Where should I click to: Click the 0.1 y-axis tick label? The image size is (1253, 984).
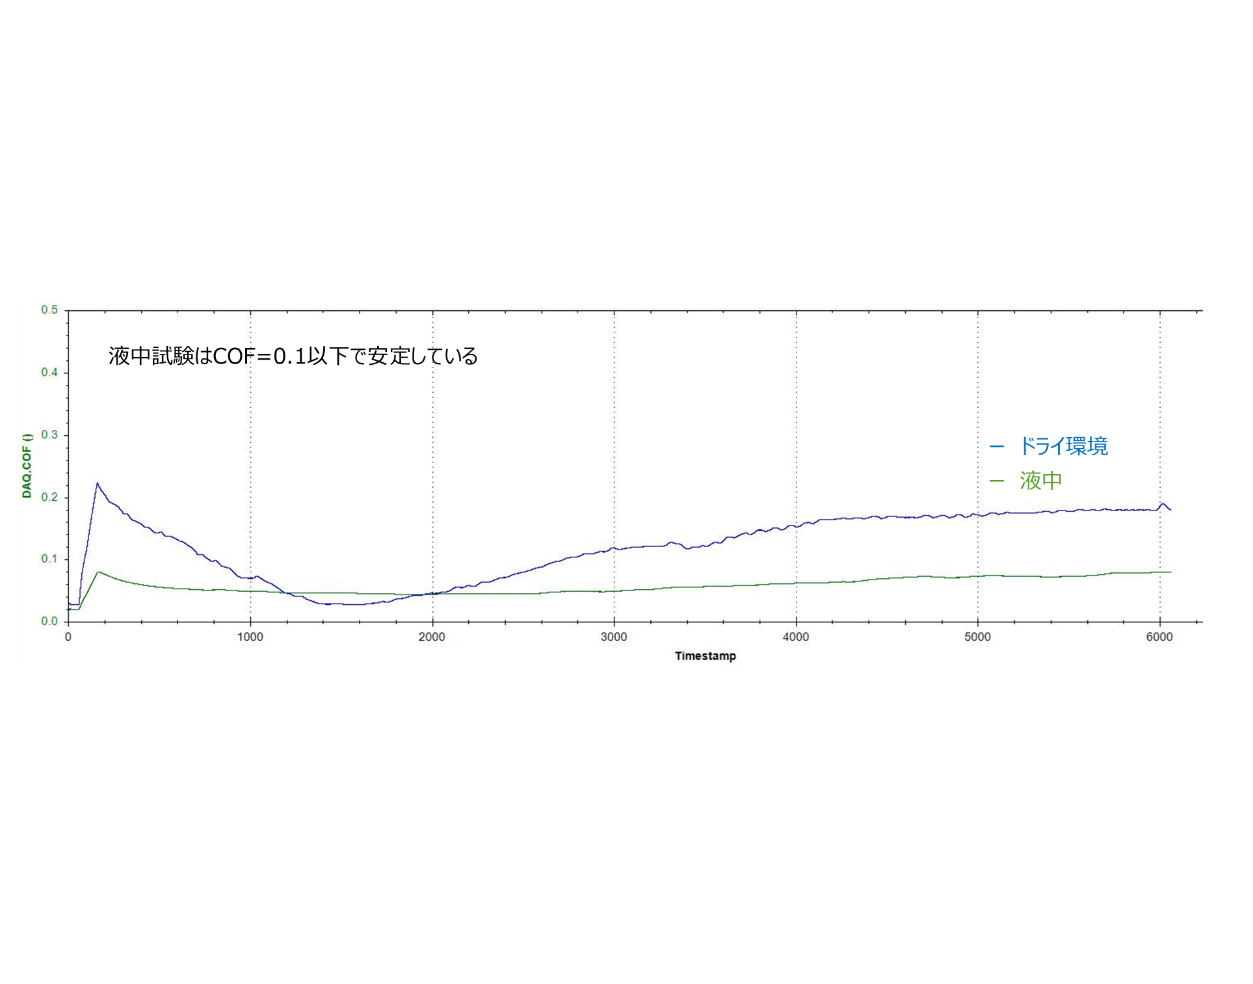(49, 559)
